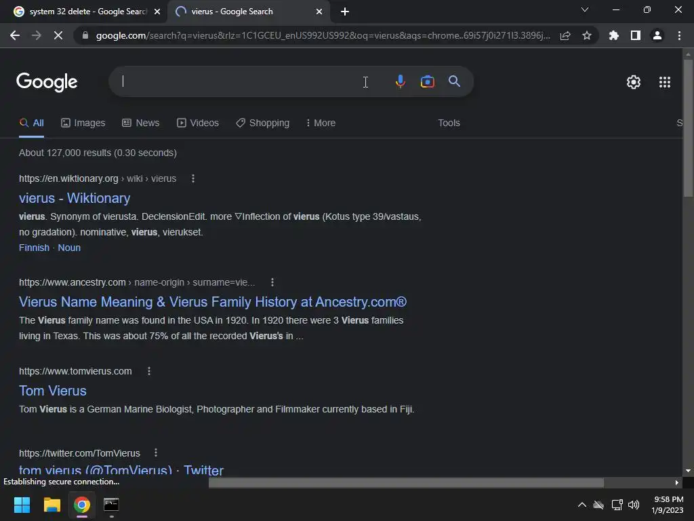Open vierus - Wiktionary result

pos(75,198)
